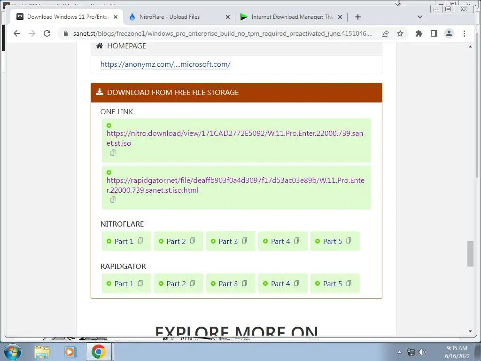Screen dimensions: 481x361
Task: Close the Download Windows 11 Pro tab
Action: point(116,17)
